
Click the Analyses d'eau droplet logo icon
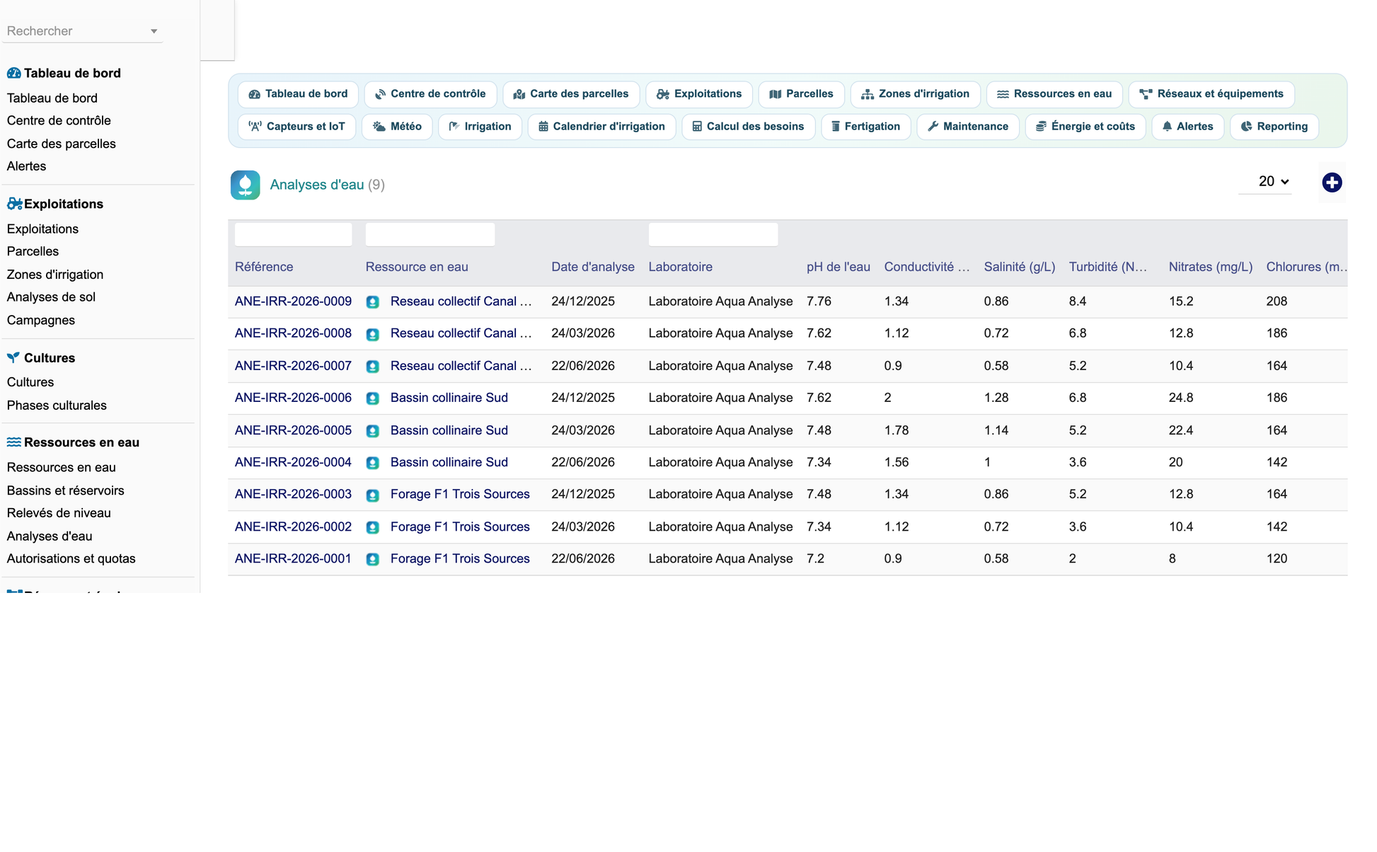[245, 185]
